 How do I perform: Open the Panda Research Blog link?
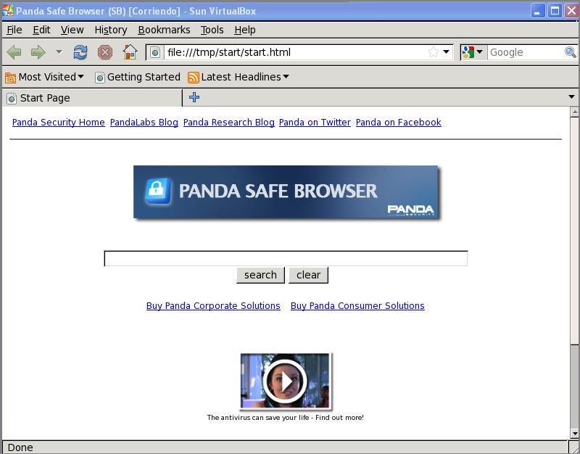(229, 122)
